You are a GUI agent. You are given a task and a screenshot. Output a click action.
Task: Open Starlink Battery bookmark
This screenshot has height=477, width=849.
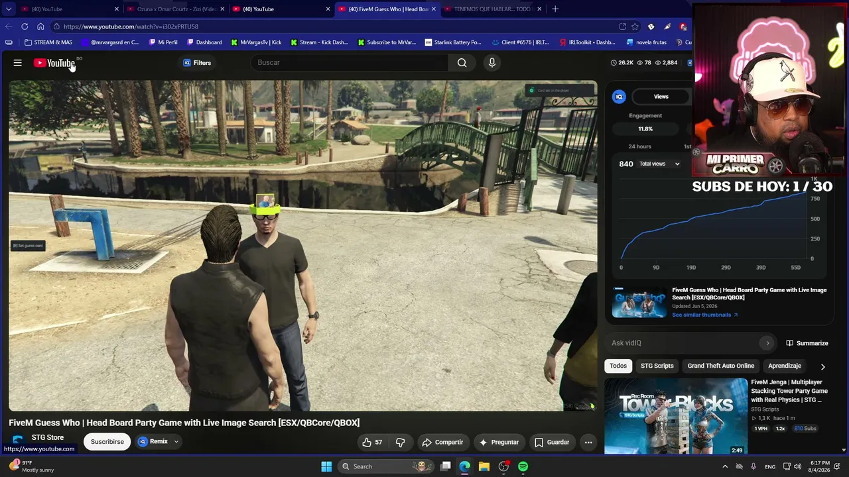[x=453, y=42]
